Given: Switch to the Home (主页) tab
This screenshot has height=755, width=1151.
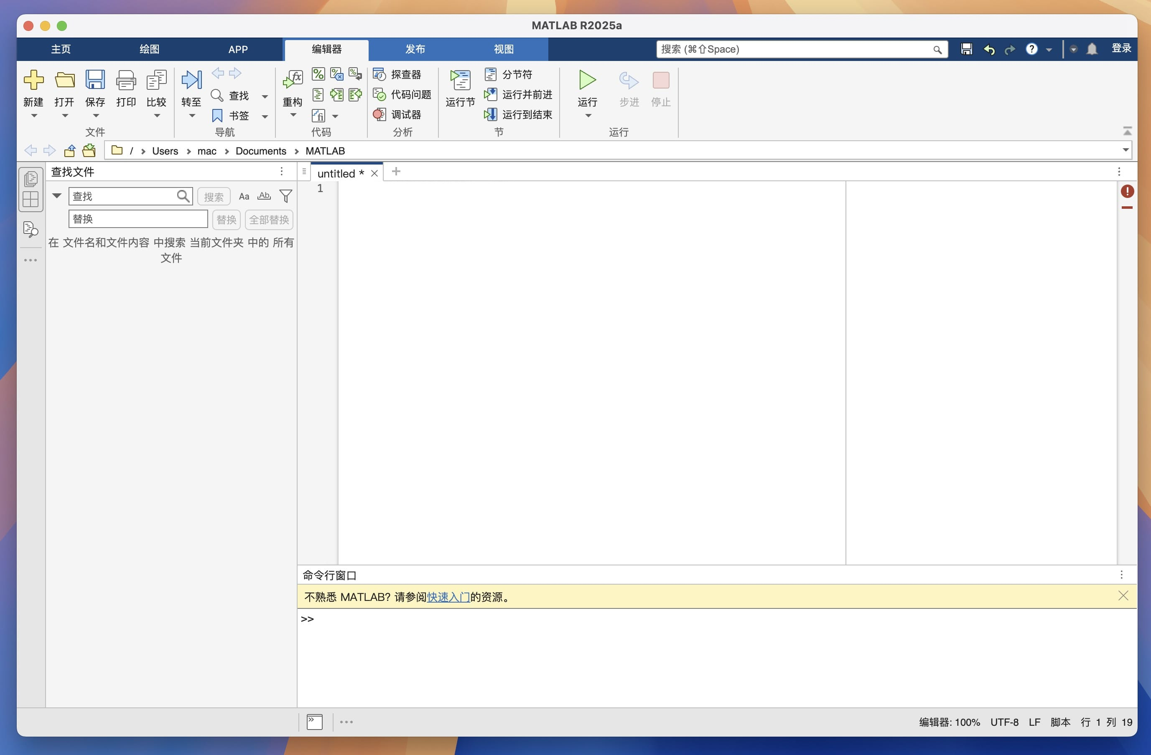Looking at the screenshot, I should tap(61, 49).
